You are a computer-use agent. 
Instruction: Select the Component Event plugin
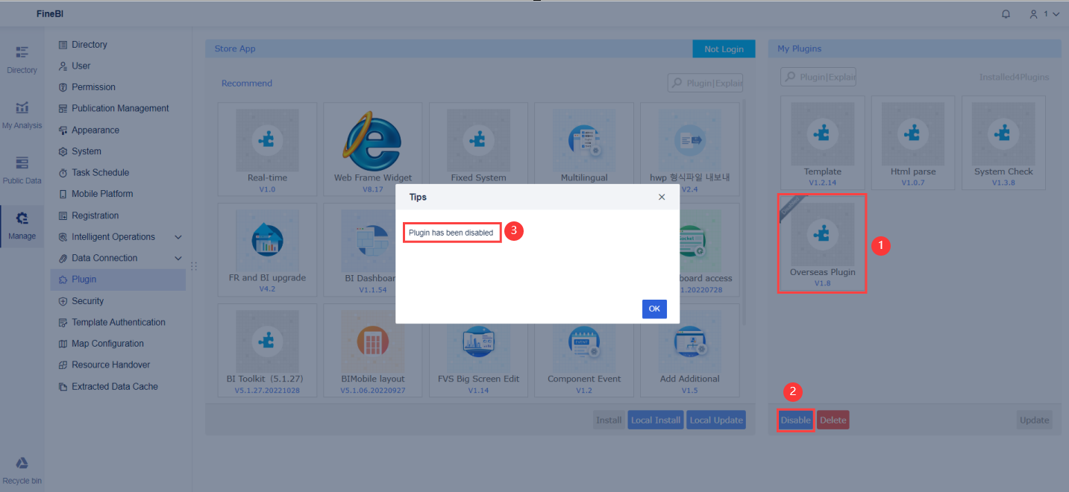pyautogui.click(x=584, y=350)
